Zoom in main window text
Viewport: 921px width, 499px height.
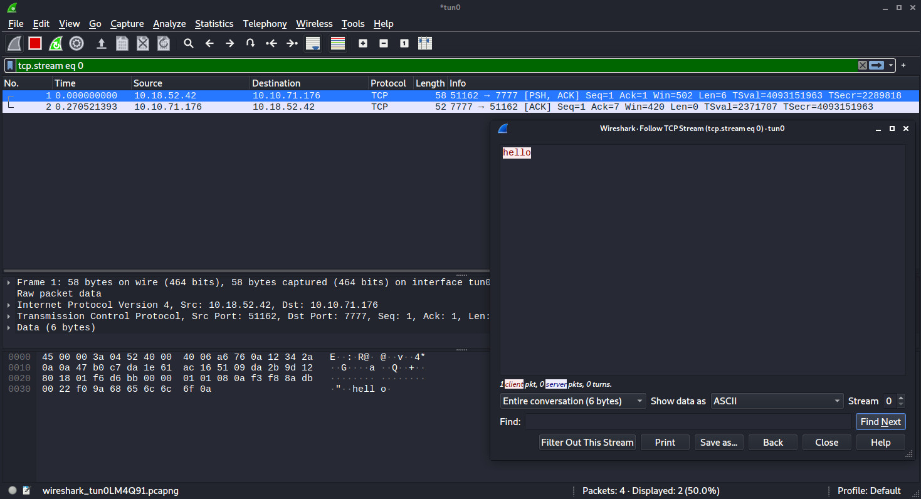tap(363, 43)
